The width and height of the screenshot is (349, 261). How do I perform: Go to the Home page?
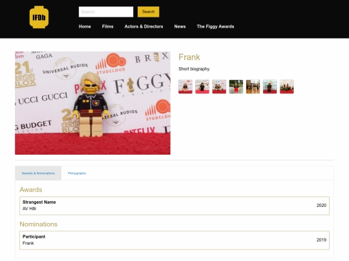coord(85,26)
